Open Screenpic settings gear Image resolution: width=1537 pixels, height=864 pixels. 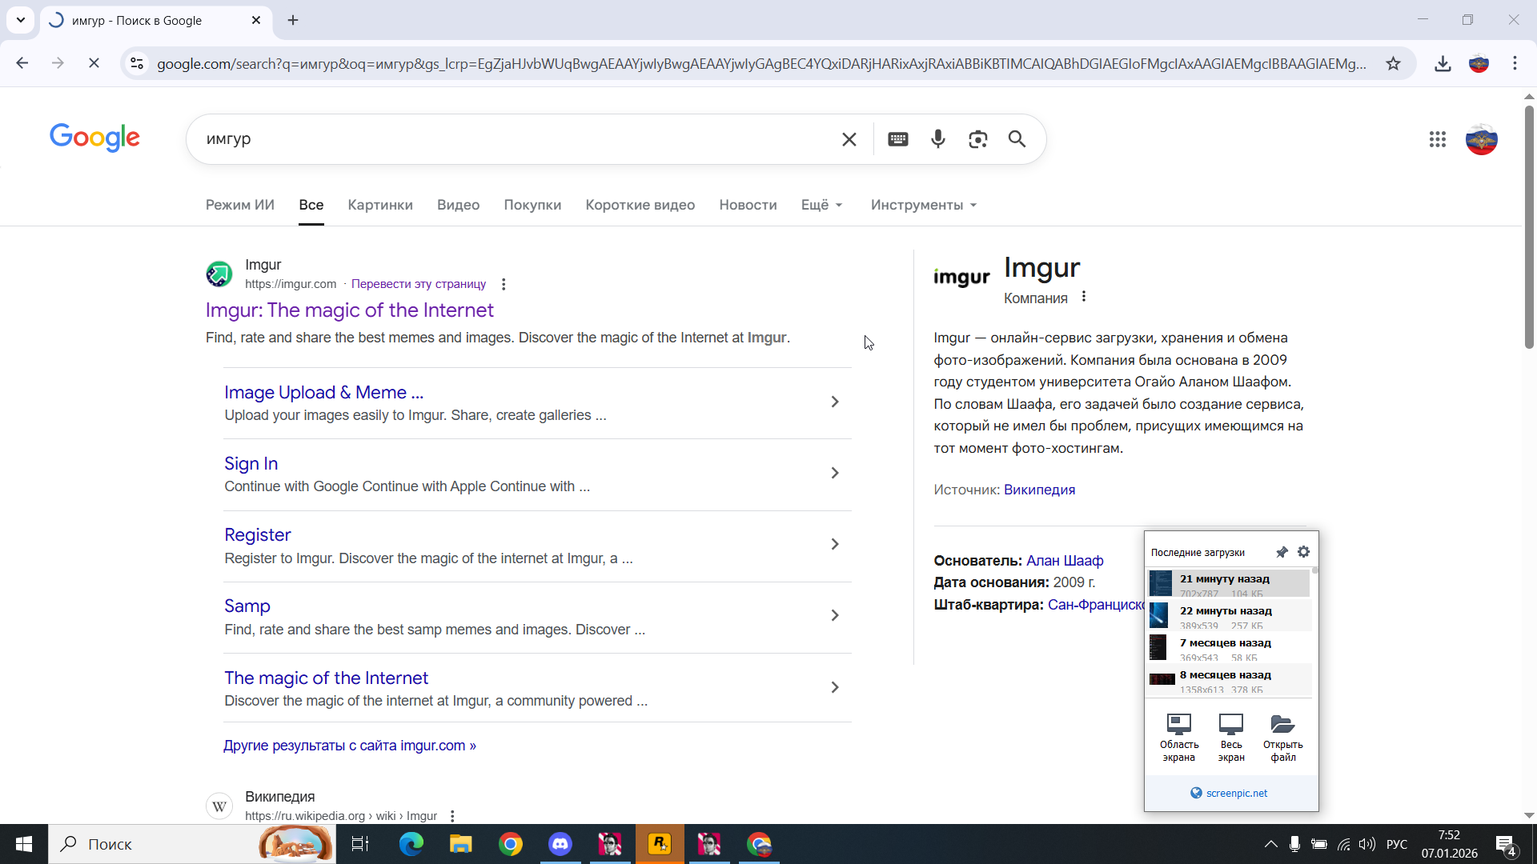tap(1303, 552)
